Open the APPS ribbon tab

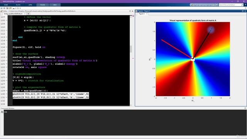(30, 5)
